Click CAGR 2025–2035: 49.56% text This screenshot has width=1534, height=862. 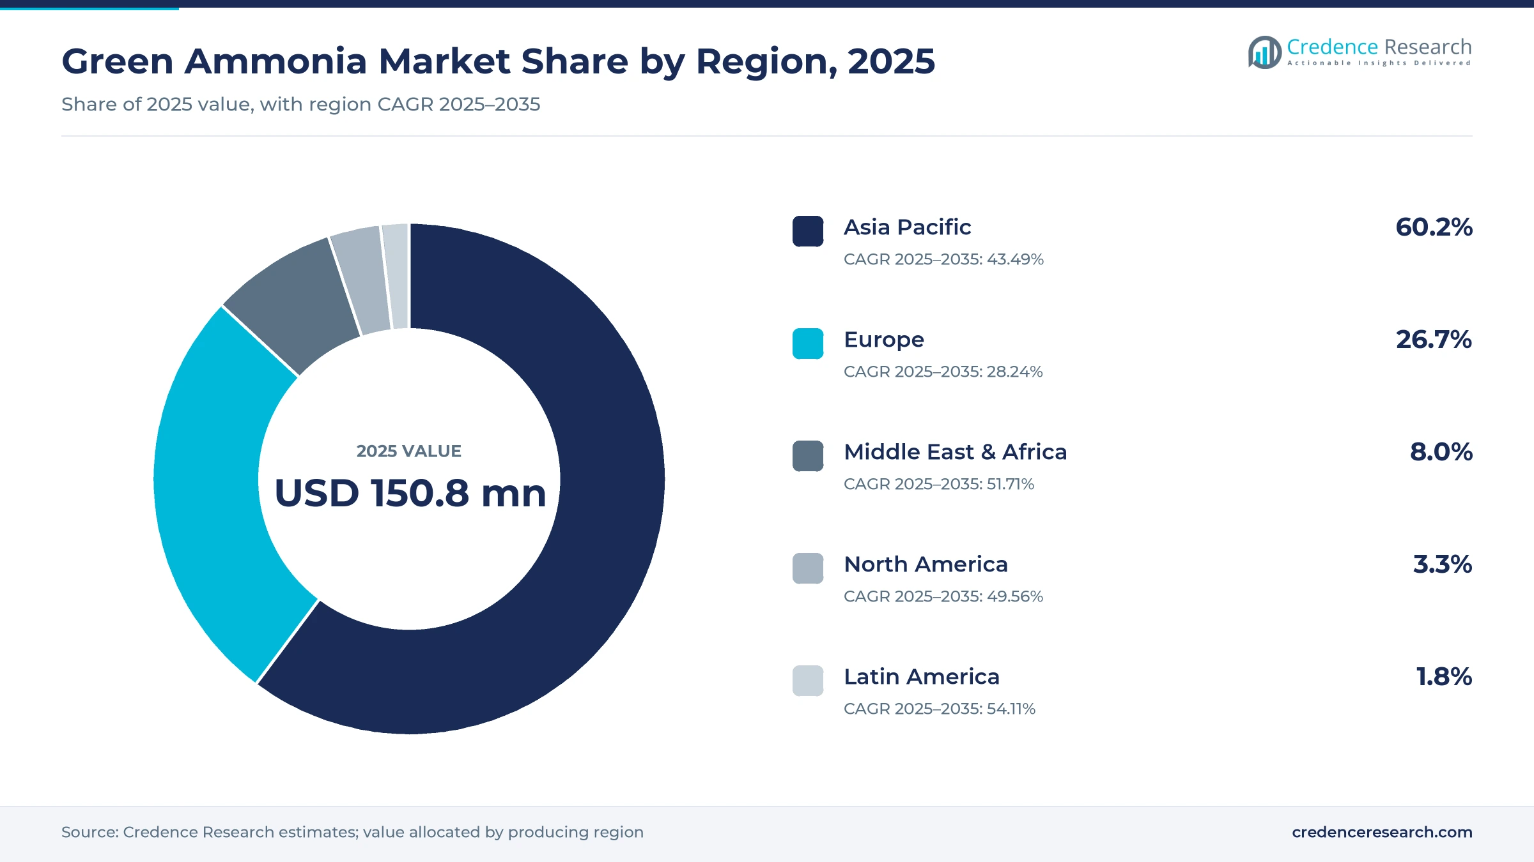point(943,596)
